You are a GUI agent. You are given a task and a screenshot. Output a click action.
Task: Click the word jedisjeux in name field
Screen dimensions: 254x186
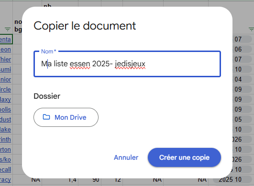pyautogui.click(x=130, y=64)
